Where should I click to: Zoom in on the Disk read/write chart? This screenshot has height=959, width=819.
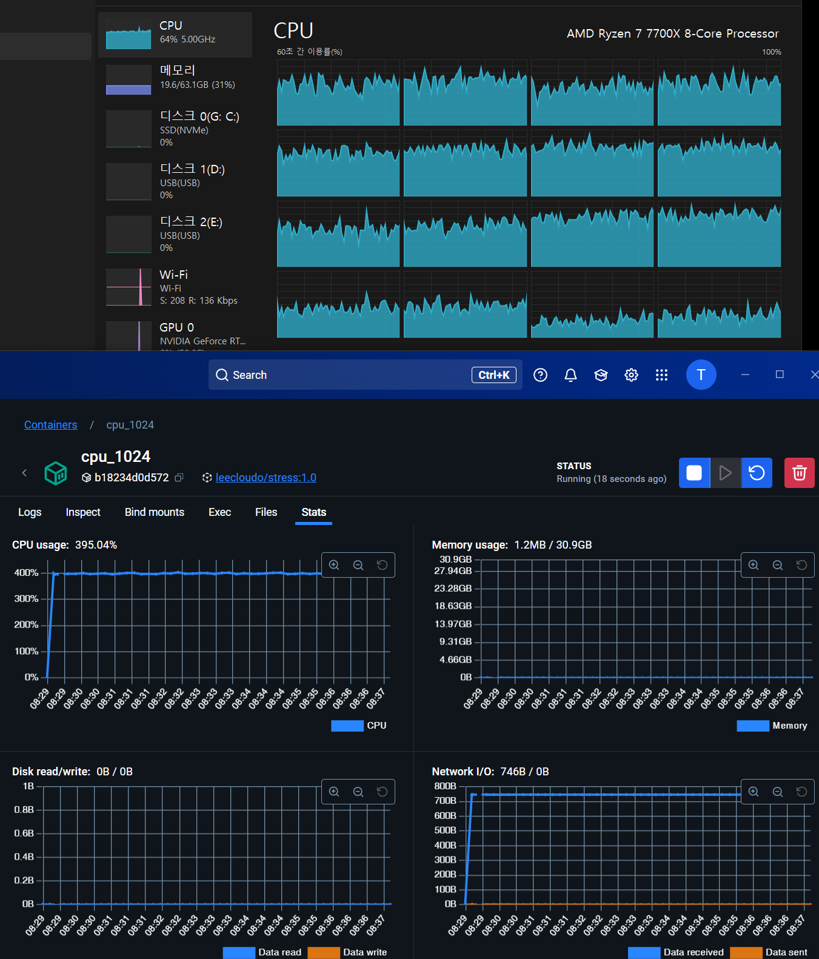[334, 792]
